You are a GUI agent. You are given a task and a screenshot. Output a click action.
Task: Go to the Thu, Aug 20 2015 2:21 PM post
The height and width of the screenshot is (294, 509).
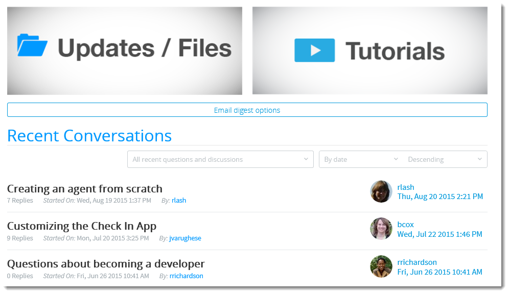coord(440,197)
